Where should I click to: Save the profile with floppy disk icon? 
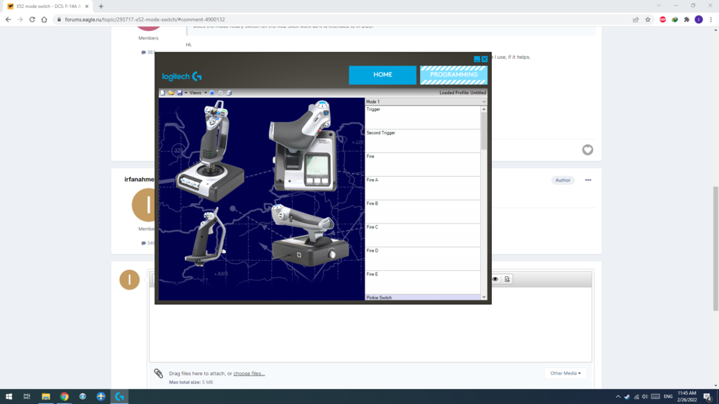(x=180, y=93)
